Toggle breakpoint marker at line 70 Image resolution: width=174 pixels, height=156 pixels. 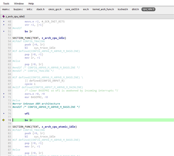click(4, 94)
